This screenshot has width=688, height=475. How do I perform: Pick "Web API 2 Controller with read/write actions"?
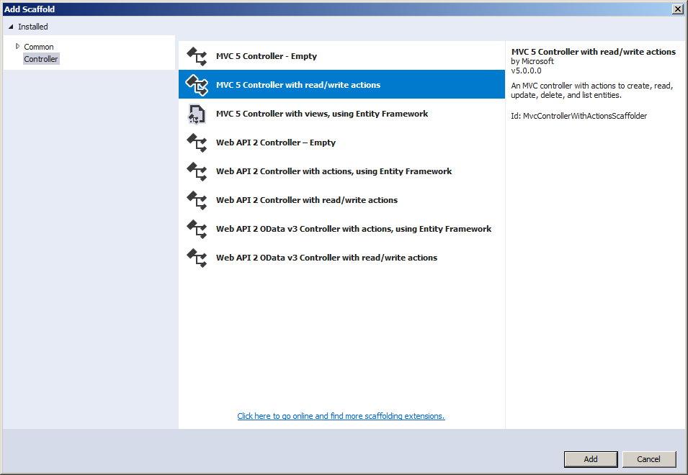click(x=341, y=200)
